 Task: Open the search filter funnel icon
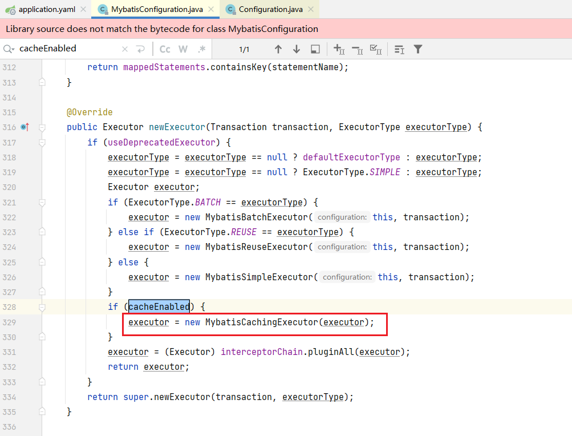point(418,49)
